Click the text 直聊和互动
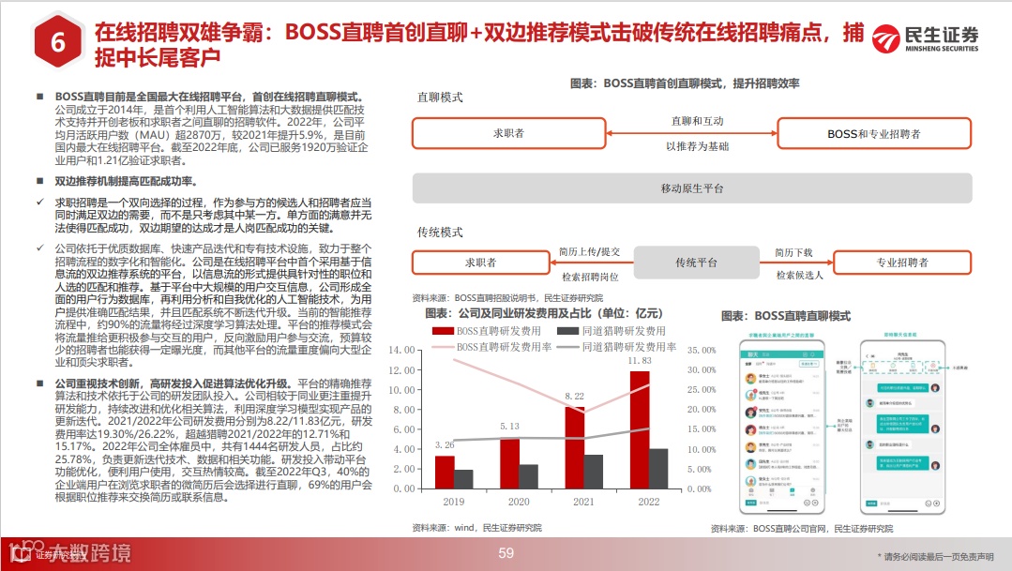This screenshot has width=1012, height=571. [697, 121]
